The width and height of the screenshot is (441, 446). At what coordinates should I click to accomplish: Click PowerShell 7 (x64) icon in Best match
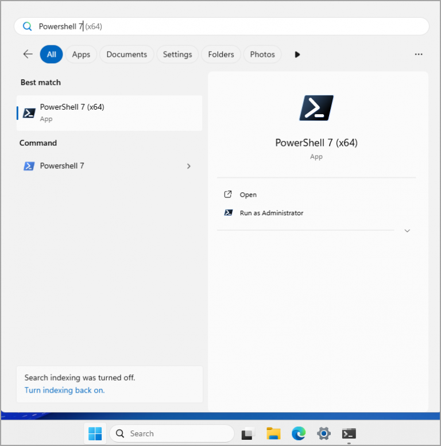pos(29,113)
